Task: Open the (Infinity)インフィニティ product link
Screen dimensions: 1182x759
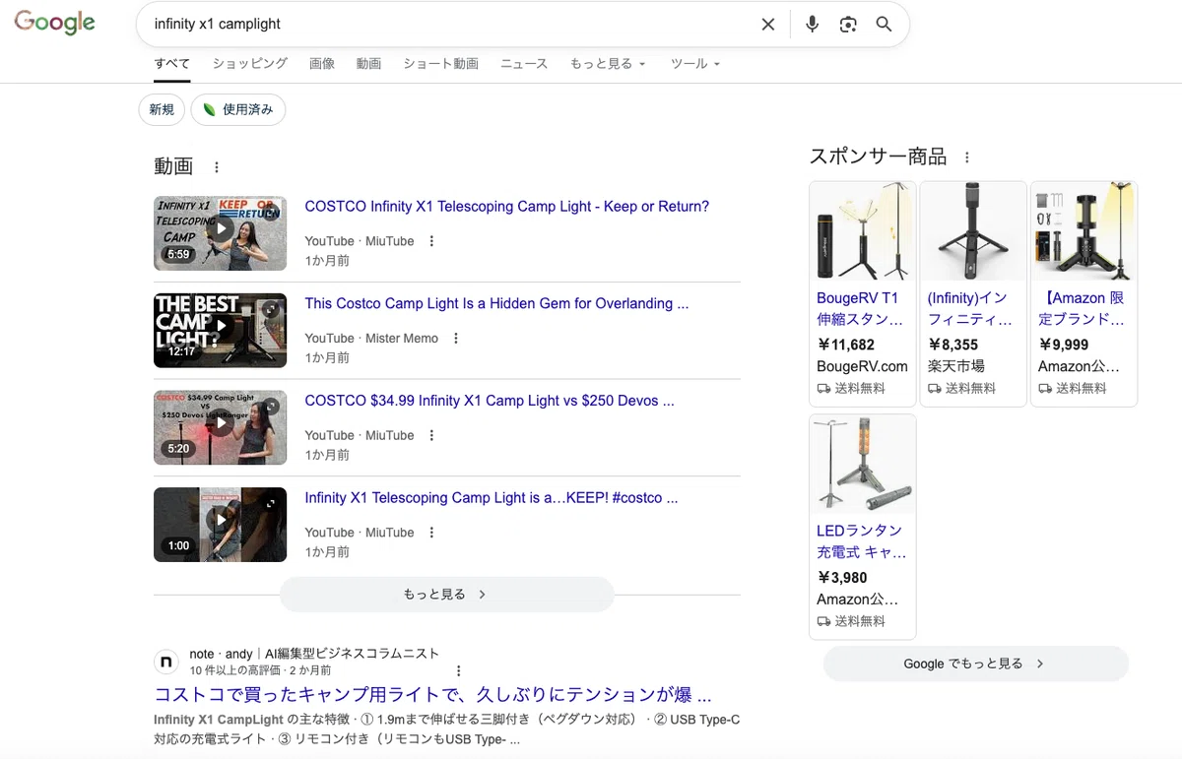Action: [x=970, y=308]
